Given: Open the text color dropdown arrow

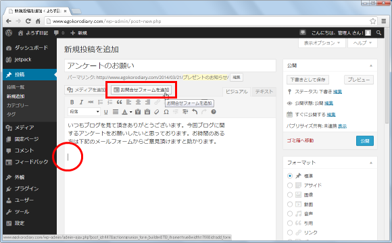Looking at the screenshot, I should click(x=130, y=112).
